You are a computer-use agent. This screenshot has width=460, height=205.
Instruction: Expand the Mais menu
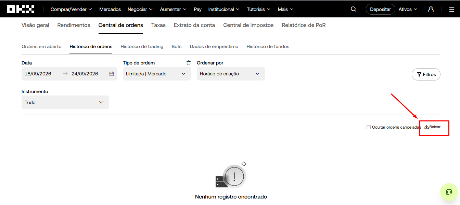[x=285, y=9]
